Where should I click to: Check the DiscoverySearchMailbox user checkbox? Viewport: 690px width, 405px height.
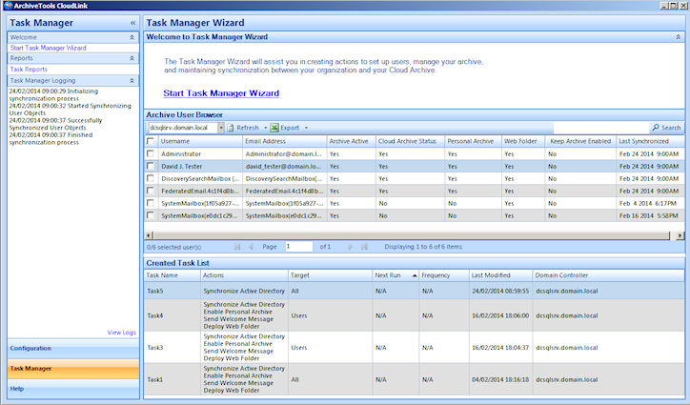pyautogui.click(x=151, y=178)
